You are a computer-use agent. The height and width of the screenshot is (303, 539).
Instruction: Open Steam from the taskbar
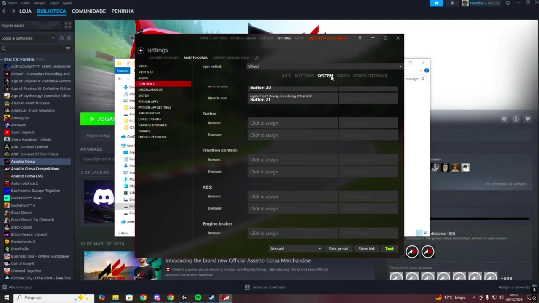coord(212,298)
